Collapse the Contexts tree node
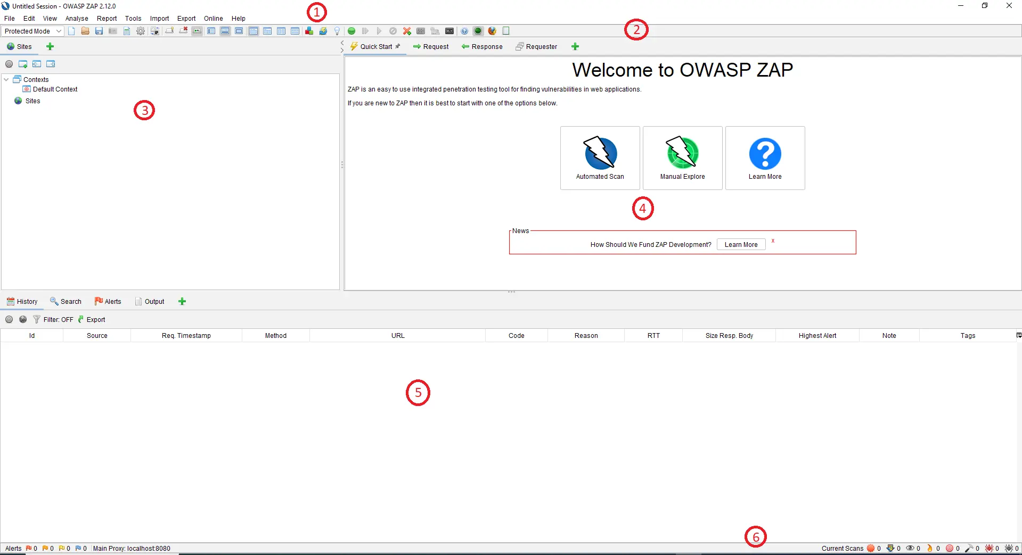 click(6, 79)
